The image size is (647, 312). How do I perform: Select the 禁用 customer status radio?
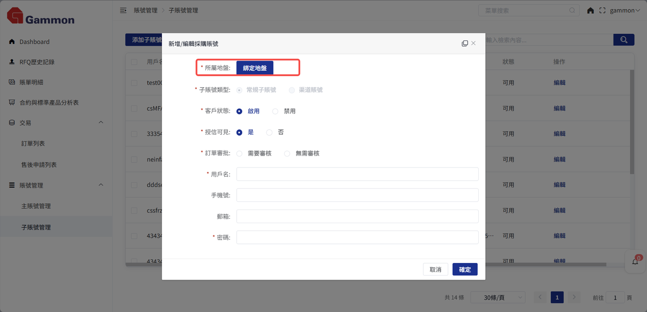click(x=275, y=111)
